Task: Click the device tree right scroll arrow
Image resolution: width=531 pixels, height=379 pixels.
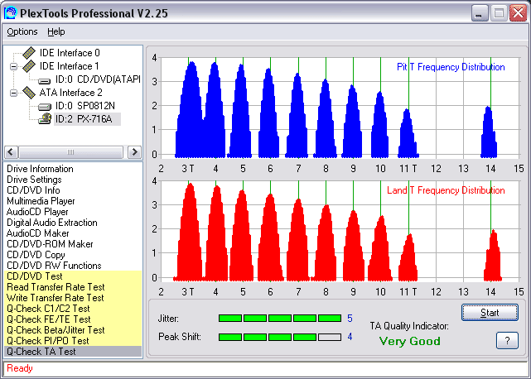Action: [134, 152]
